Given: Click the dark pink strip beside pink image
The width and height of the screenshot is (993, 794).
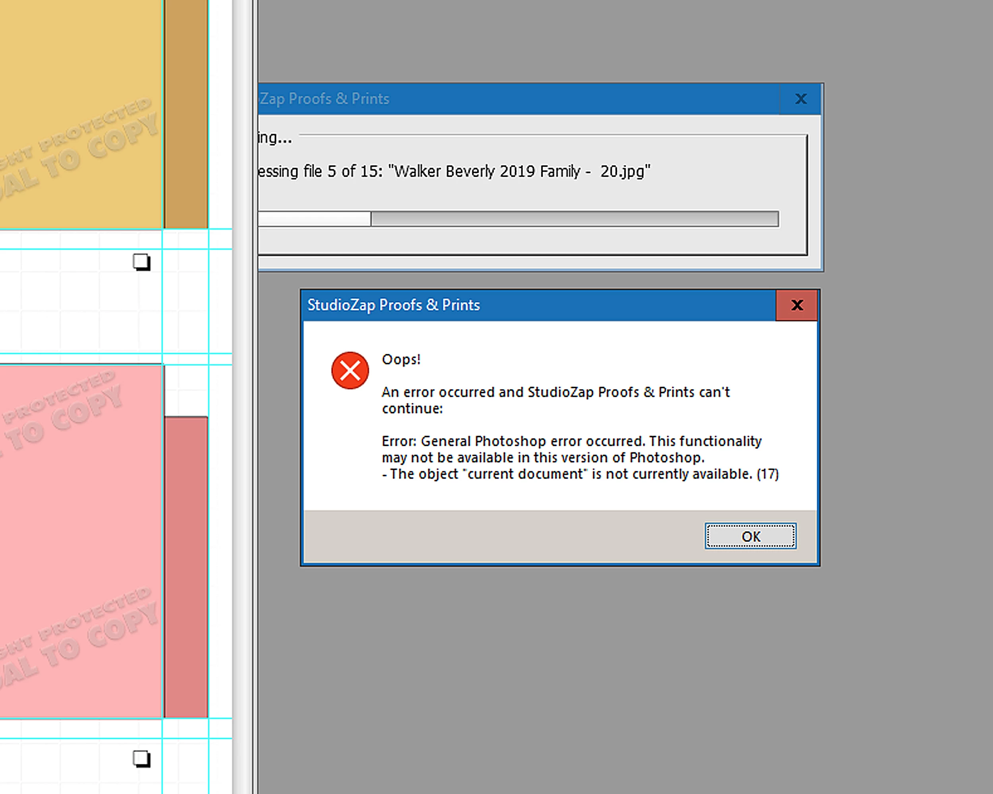Looking at the screenshot, I should point(186,566).
